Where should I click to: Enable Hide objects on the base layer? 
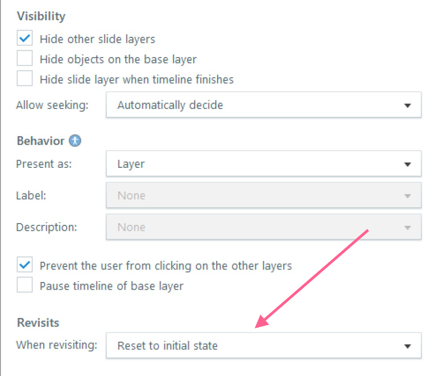24,59
